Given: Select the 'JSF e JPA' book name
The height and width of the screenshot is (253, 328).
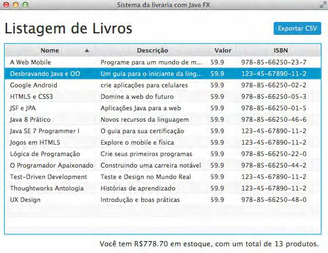Looking at the screenshot, I should [x=22, y=108].
